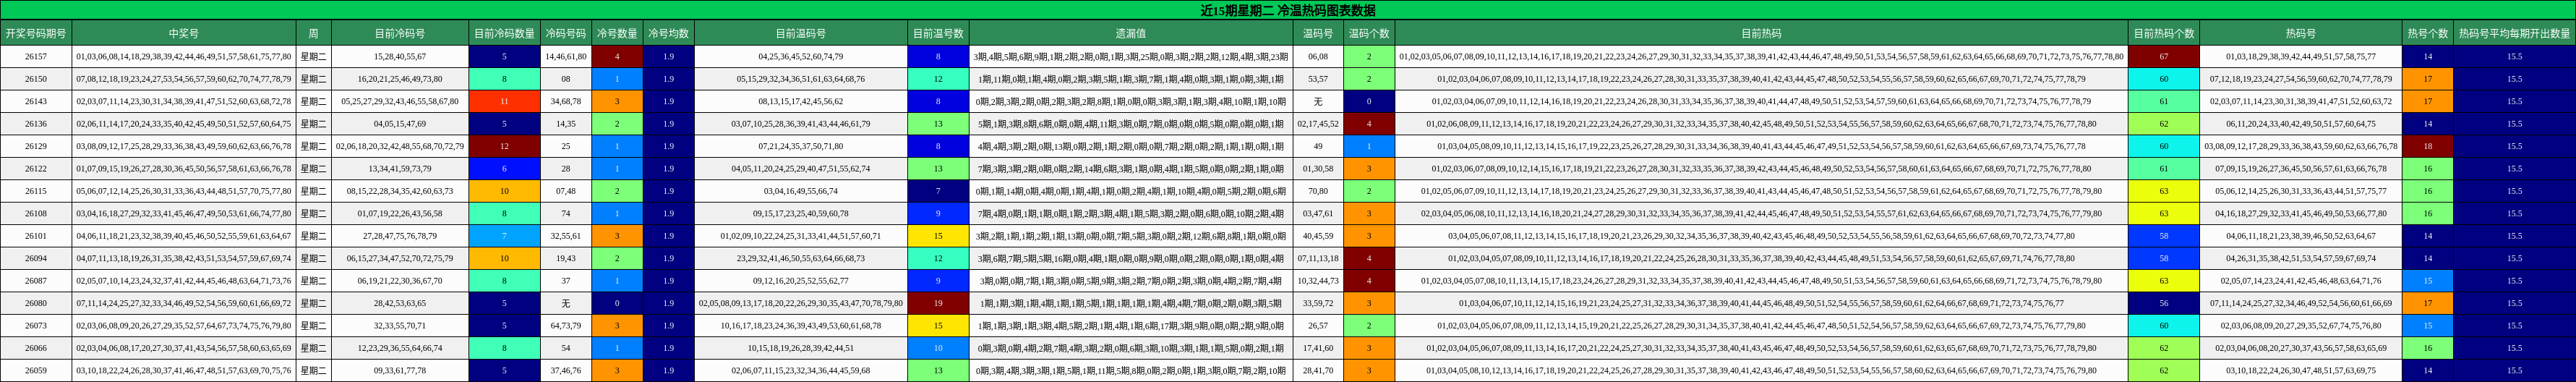
Task: Click the 周 column header
Action: tap(313, 33)
